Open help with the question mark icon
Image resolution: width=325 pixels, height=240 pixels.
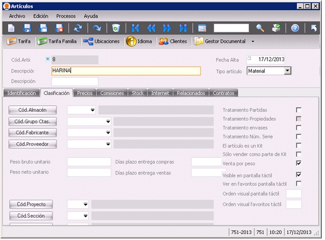[x=295, y=28]
